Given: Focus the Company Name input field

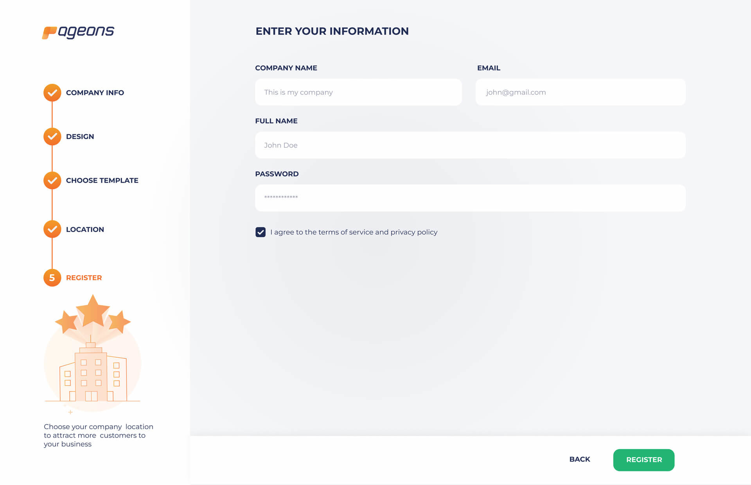Looking at the screenshot, I should click(358, 92).
